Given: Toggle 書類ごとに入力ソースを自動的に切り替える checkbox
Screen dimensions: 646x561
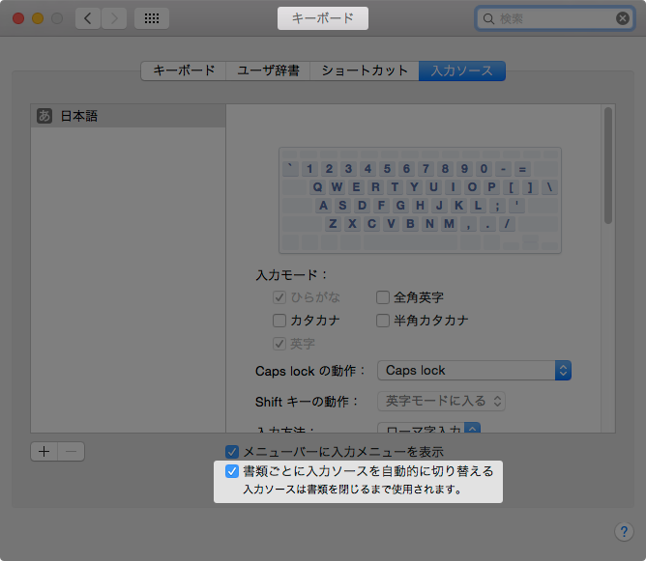Looking at the screenshot, I should pyautogui.click(x=232, y=471).
